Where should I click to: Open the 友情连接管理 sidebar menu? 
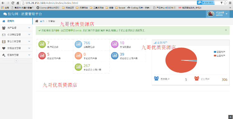click(x=16, y=48)
